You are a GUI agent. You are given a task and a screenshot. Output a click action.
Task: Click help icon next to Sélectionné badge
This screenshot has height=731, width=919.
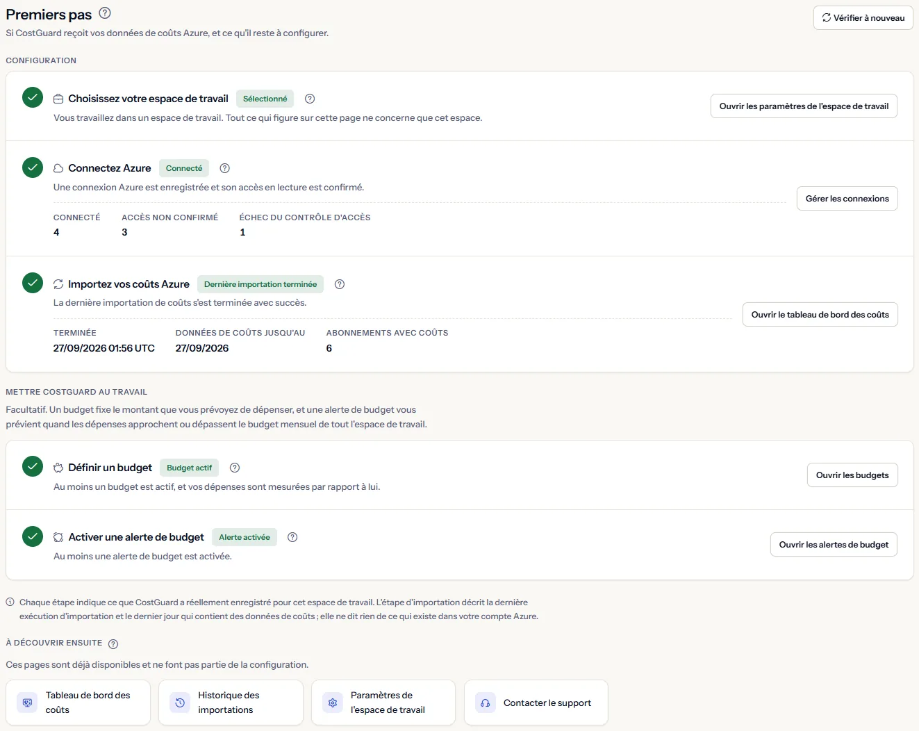[x=310, y=99]
